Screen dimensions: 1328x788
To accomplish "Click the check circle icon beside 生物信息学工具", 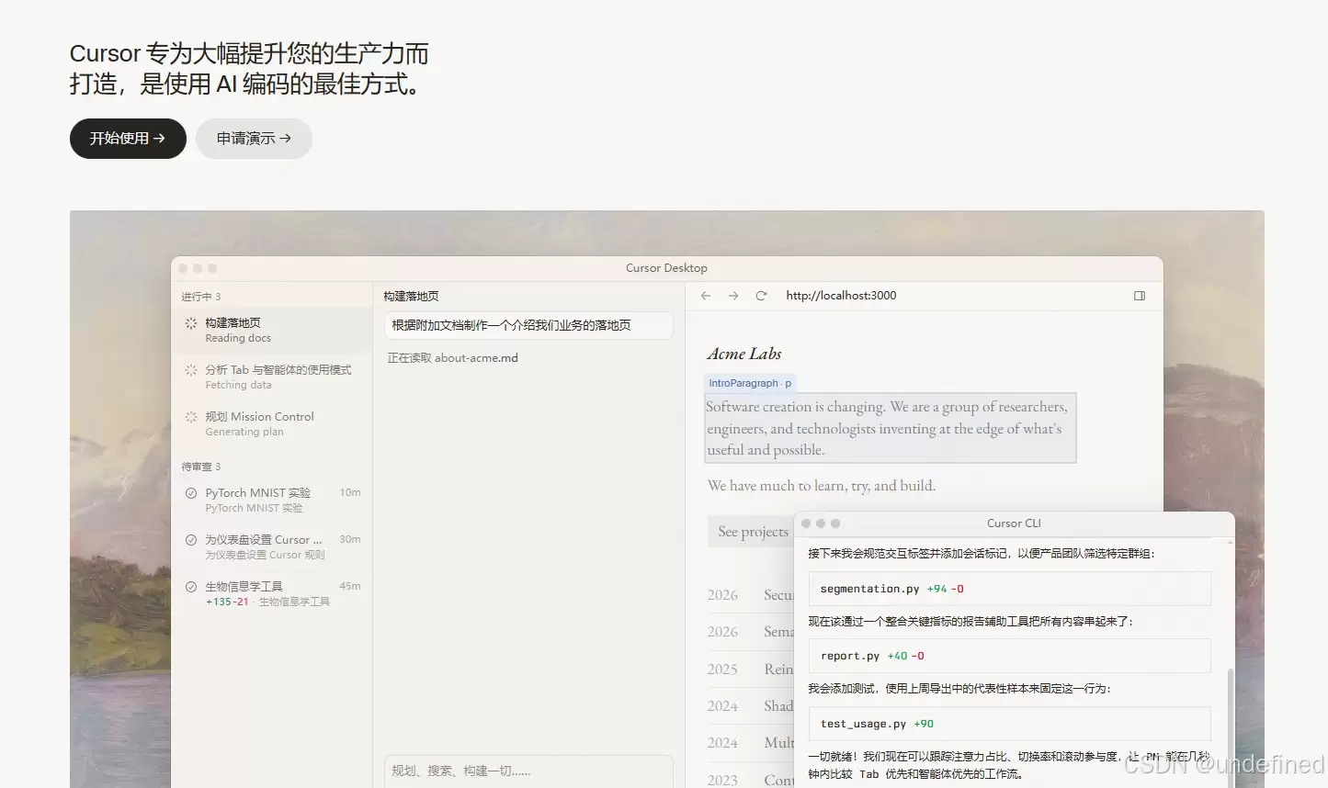I will click(x=191, y=587).
